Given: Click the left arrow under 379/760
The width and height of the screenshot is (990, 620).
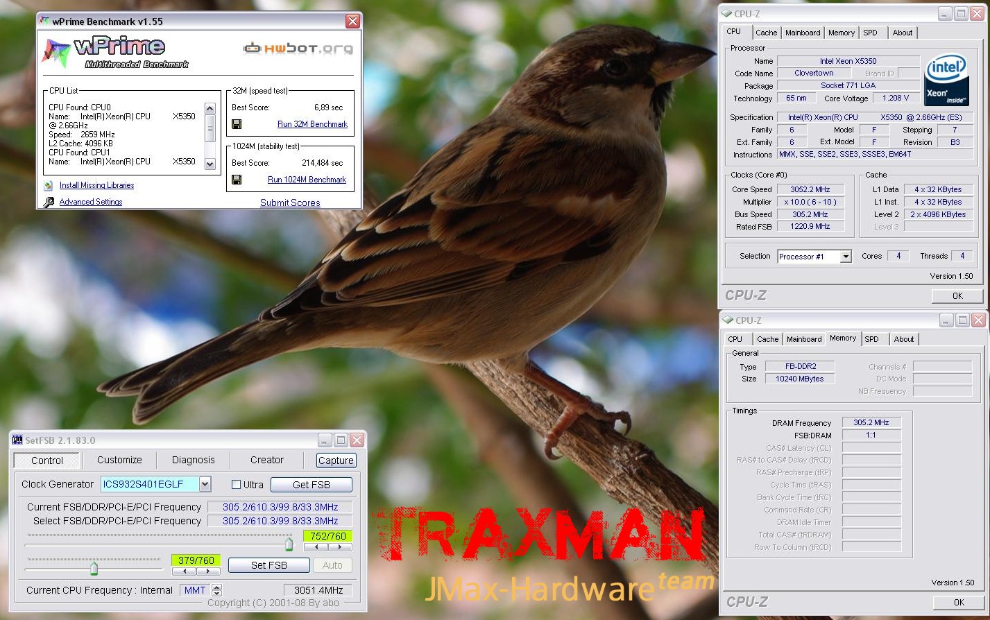Looking at the screenshot, I should (184, 572).
